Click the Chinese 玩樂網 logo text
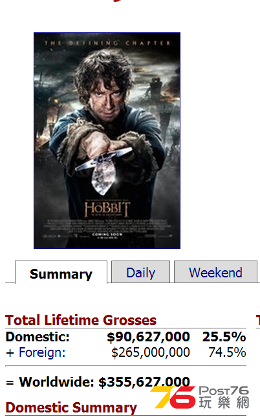Screen dimensions: 260x417 (x=224, y=402)
